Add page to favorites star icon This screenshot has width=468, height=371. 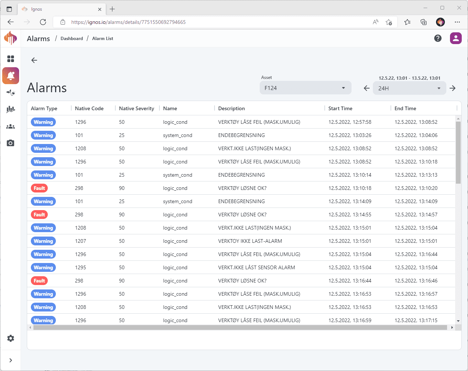tap(389, 22)
